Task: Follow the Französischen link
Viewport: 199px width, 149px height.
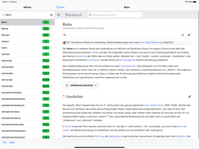Action: click(x=128, y=66)
